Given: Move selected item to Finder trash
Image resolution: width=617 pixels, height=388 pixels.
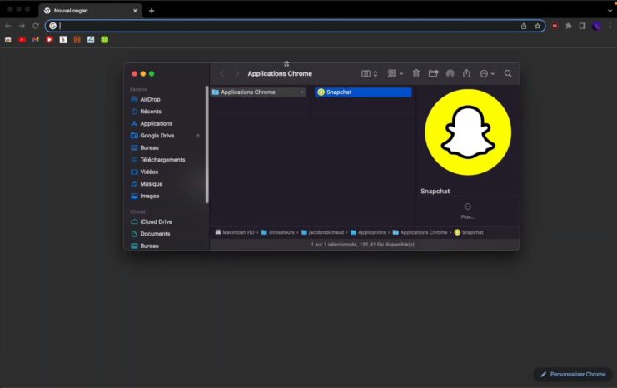Looking at the screenshot, I should point(416,73).
